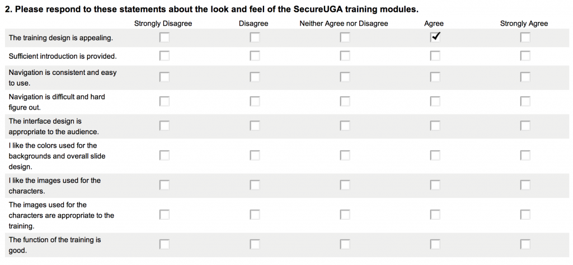Viewport: 573px width, 265px height.
Task: Check Disagree for training design is appealing
Action: (255, 37)
